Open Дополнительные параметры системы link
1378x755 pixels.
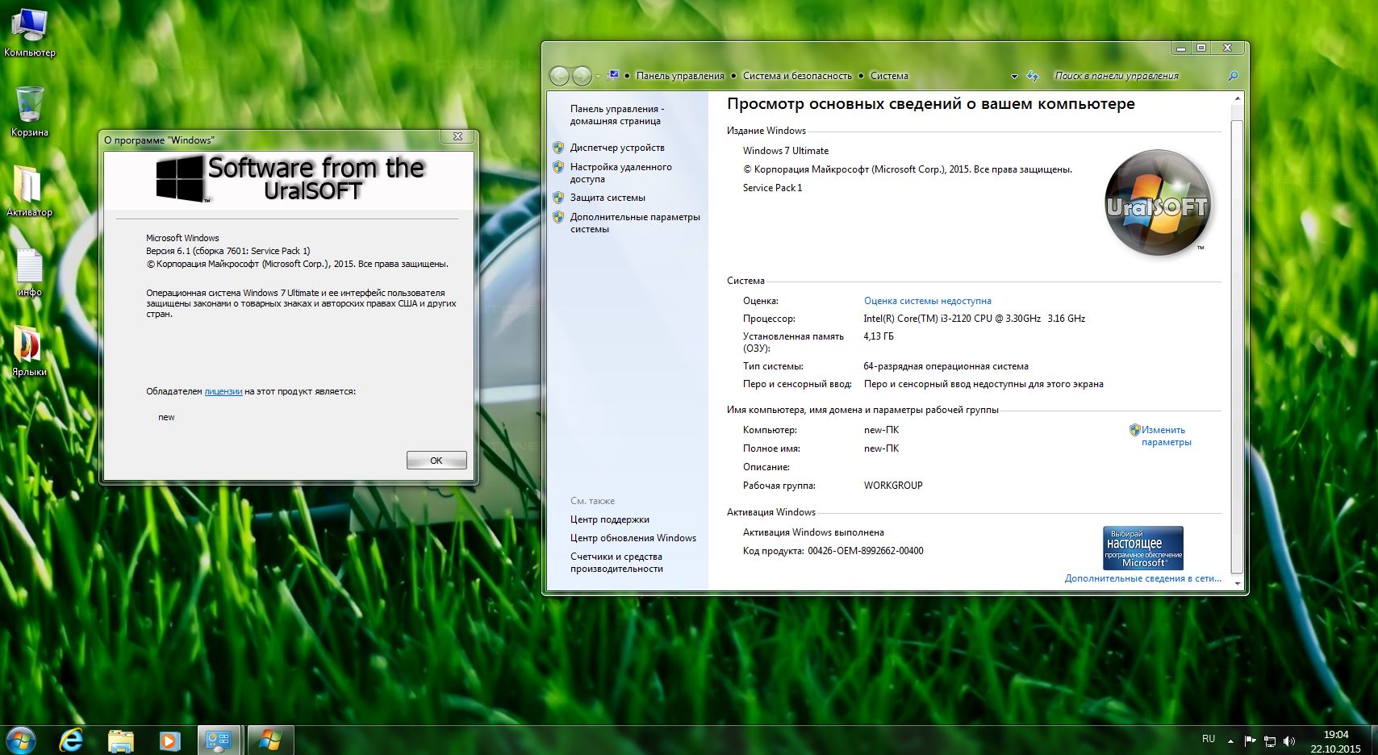pos(635,223)
